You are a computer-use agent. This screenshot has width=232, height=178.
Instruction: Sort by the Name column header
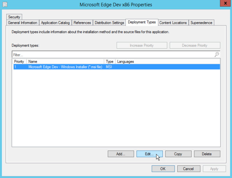pyautogui.click(x=65, y=62)
